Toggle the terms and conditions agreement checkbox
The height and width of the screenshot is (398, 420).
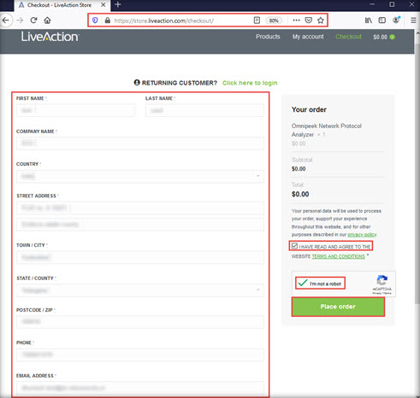(x=294, y=246)
